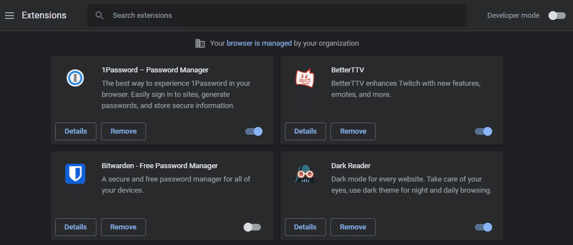This screenshot has width=573, height=245.
Task: View Details for BetterTTV
Action: [x=305, y=131]
